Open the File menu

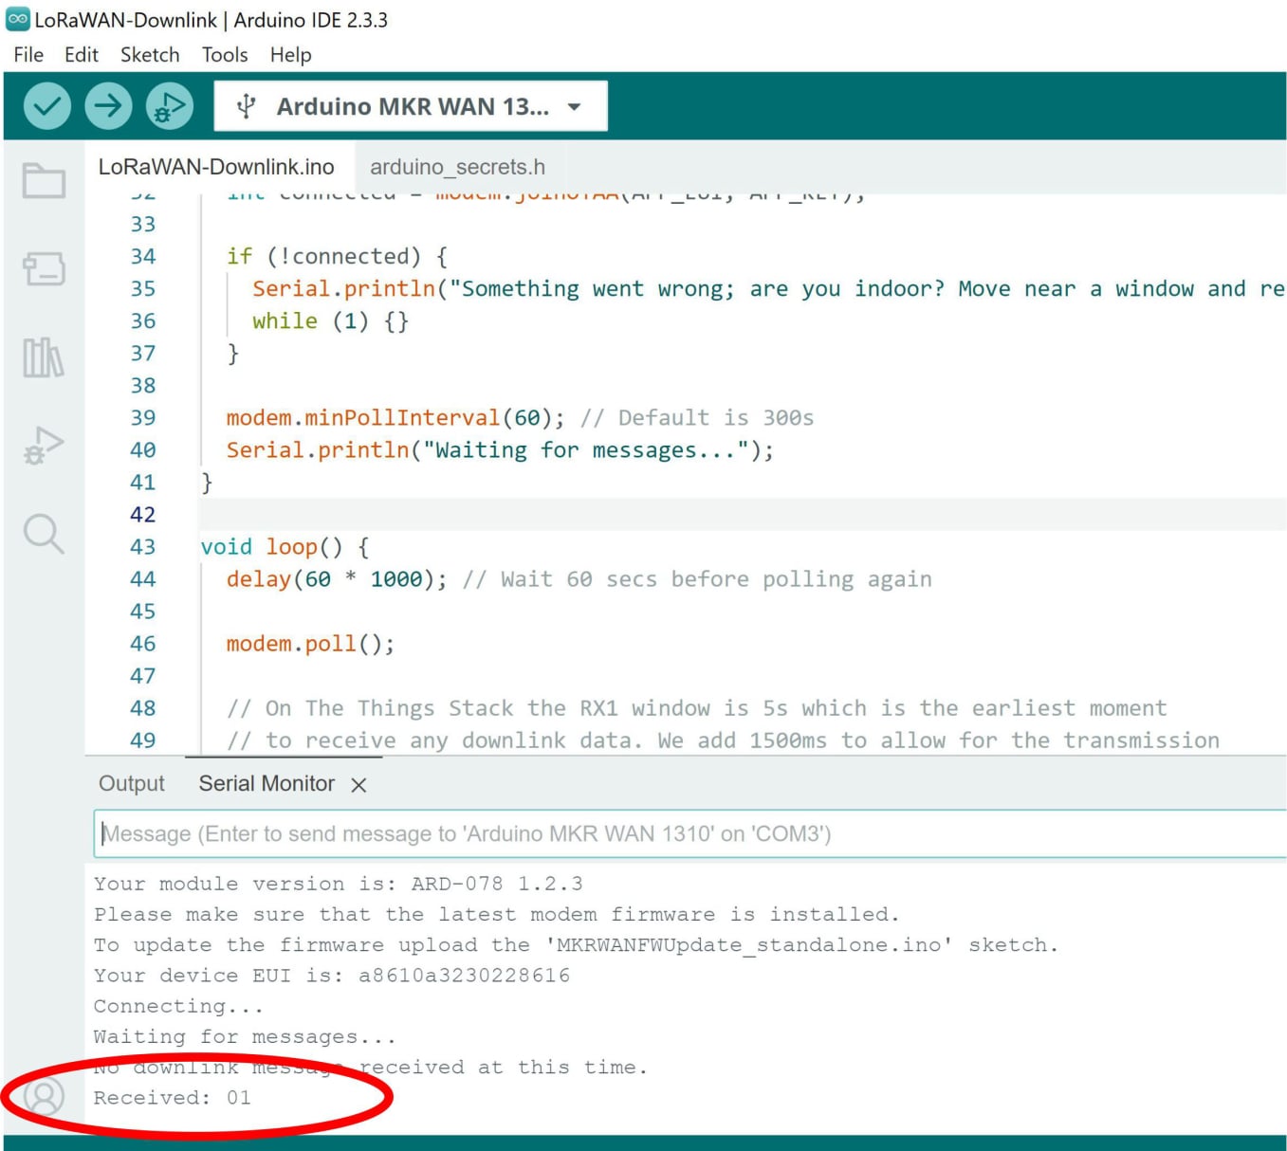[28, 55]
